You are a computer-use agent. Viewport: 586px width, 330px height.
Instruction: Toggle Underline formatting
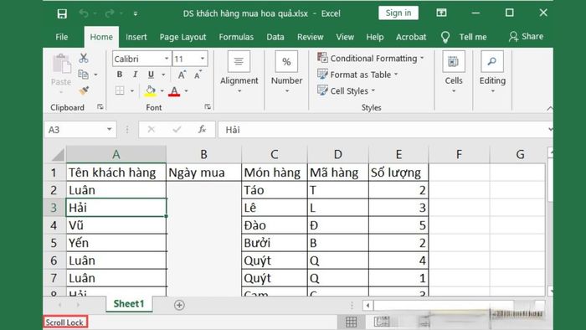151,75
